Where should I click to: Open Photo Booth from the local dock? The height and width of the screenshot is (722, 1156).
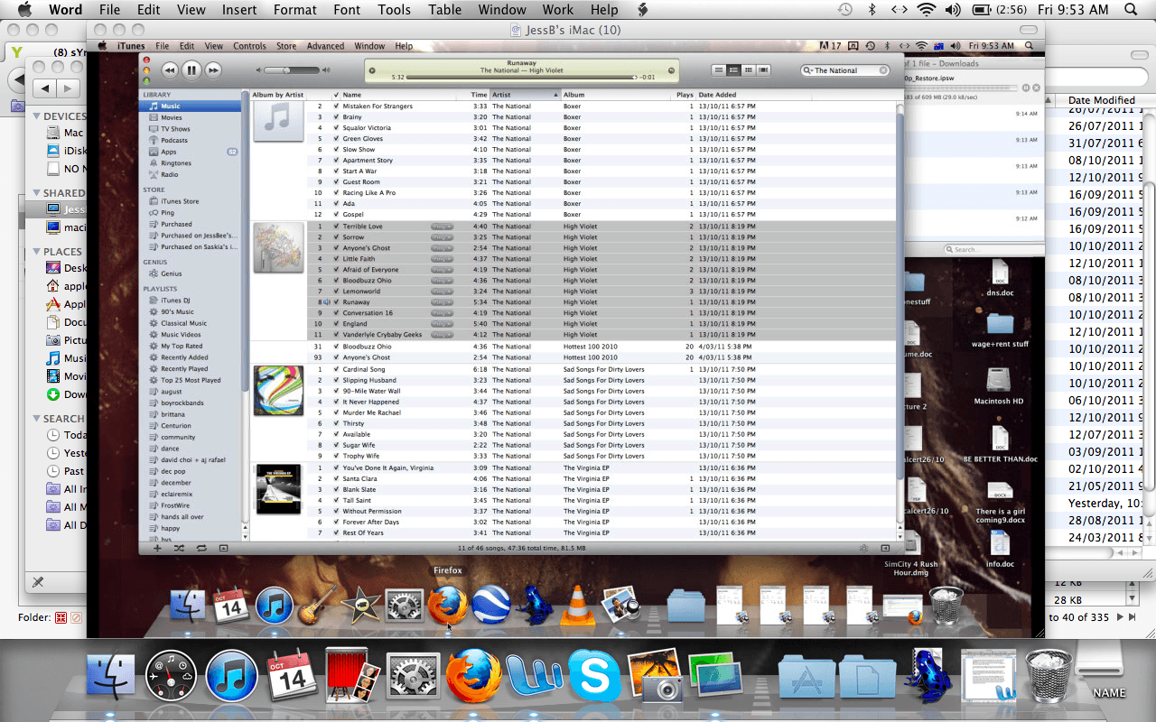click(353, 677)
